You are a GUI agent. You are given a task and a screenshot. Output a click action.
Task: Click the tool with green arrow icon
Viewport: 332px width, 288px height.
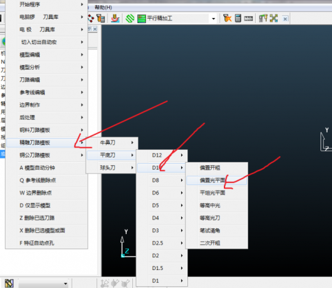263,19
